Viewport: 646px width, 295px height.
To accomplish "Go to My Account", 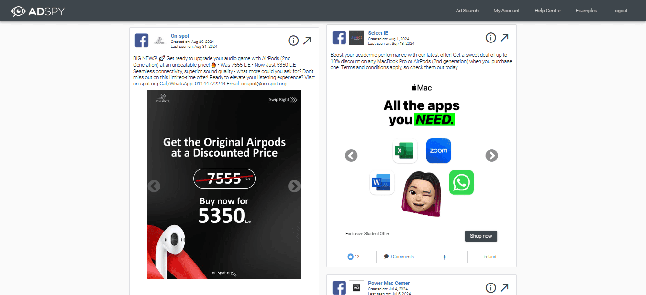I will pyautogui.click(x=506, y=11).
